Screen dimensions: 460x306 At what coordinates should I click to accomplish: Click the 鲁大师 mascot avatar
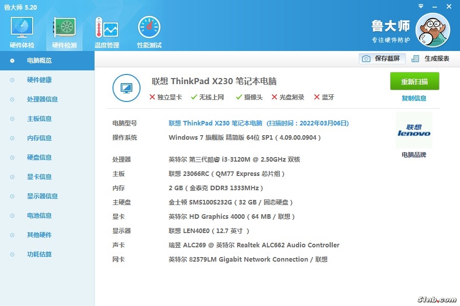[x=432, y=30]
